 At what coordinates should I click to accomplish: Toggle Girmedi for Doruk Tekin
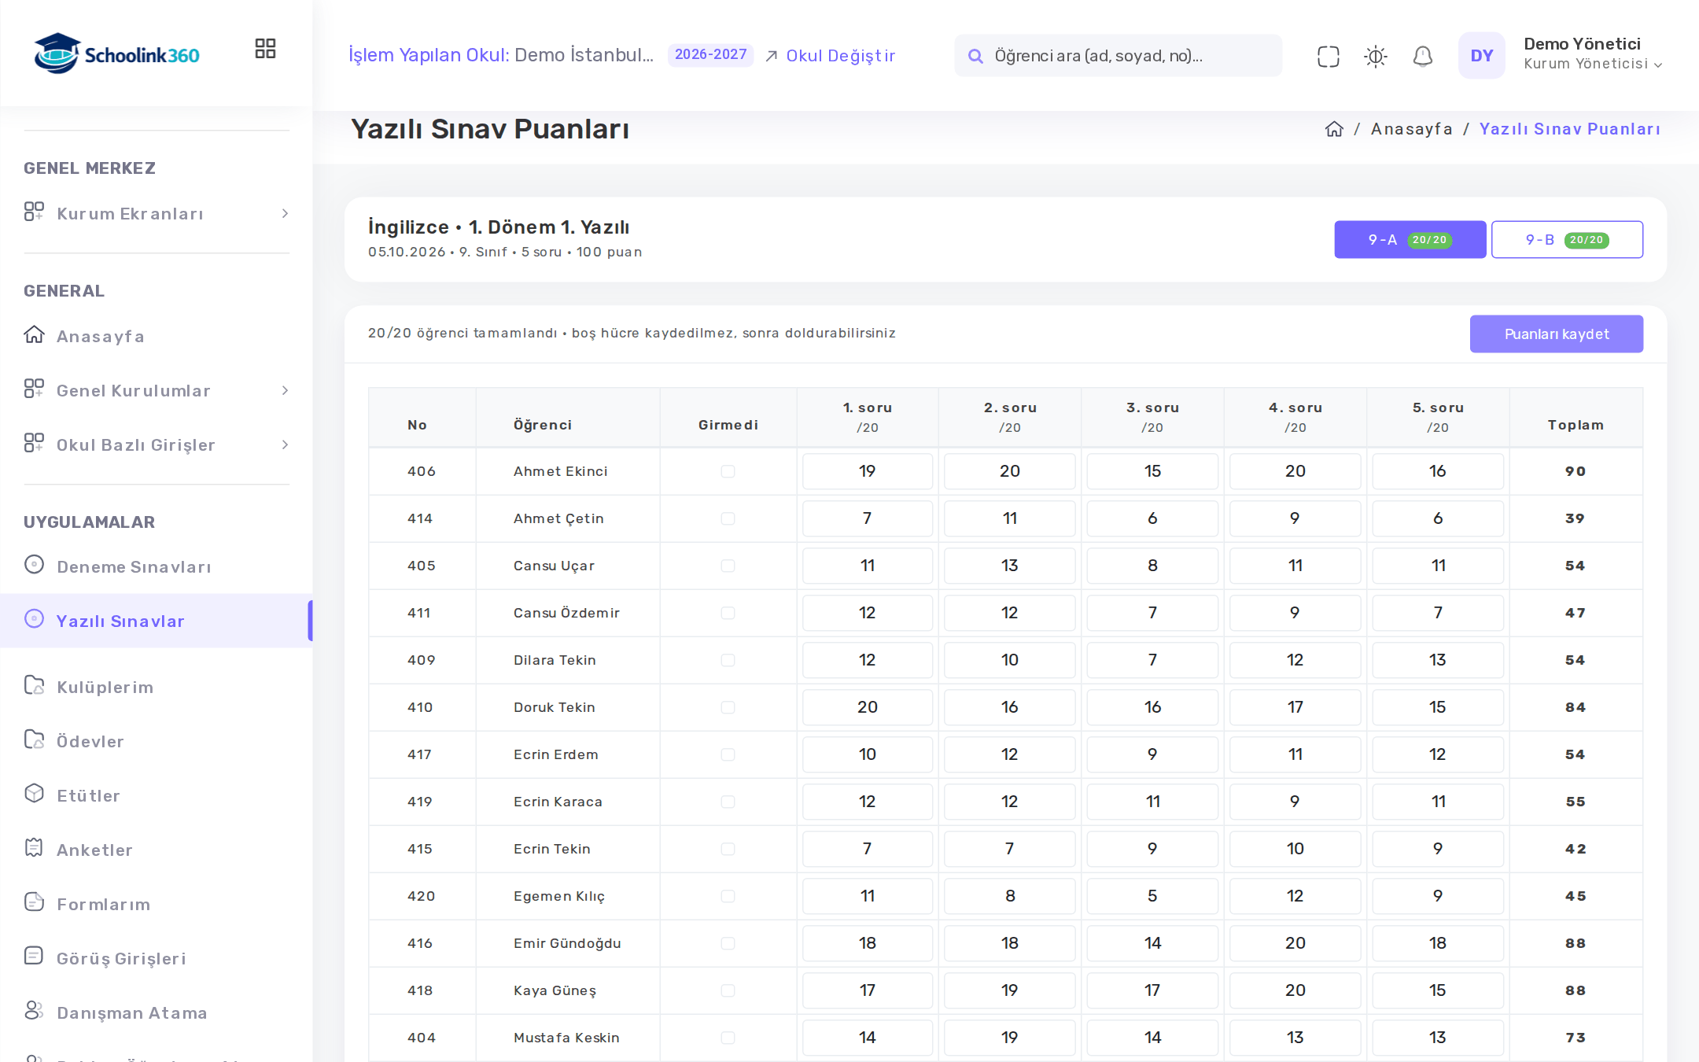point(728,707)
